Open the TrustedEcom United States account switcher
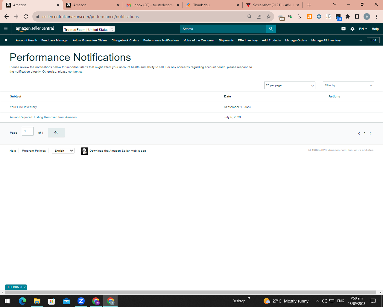 (x=89, y=29)
